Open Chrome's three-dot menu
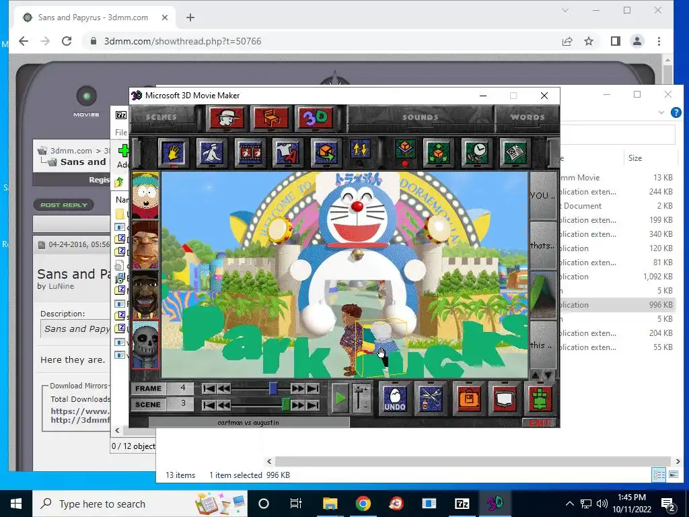 (x=659, y=41)
